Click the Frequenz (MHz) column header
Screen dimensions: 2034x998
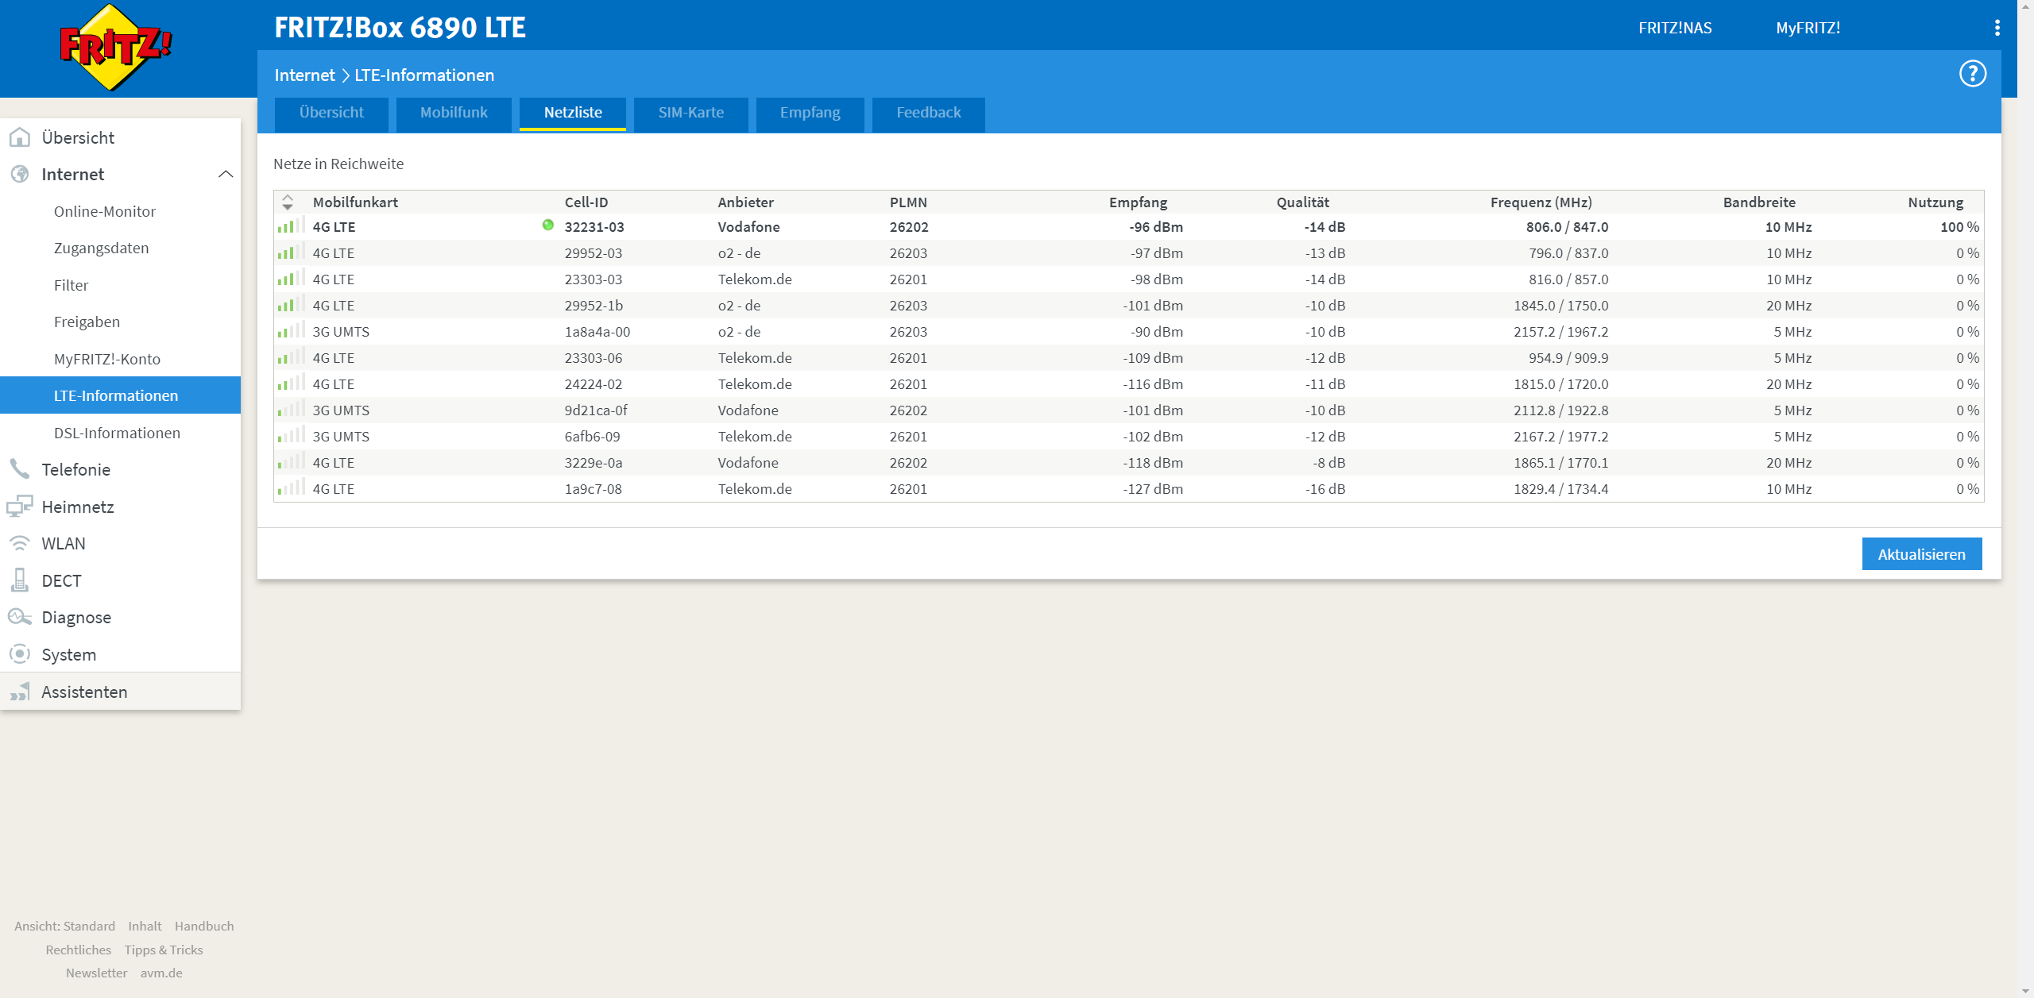[x=1541, y=202]
